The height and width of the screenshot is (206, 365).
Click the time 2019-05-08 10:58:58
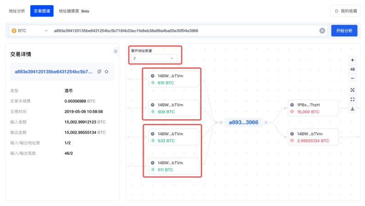[84, 112]
